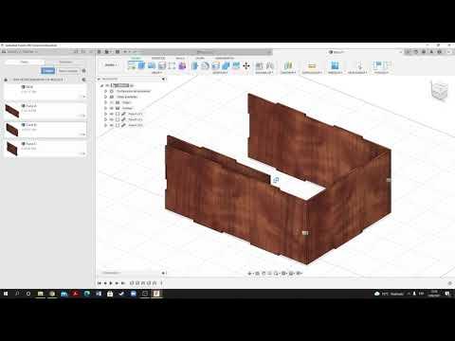Select the Fillet tool in Modify

point(206,65)
